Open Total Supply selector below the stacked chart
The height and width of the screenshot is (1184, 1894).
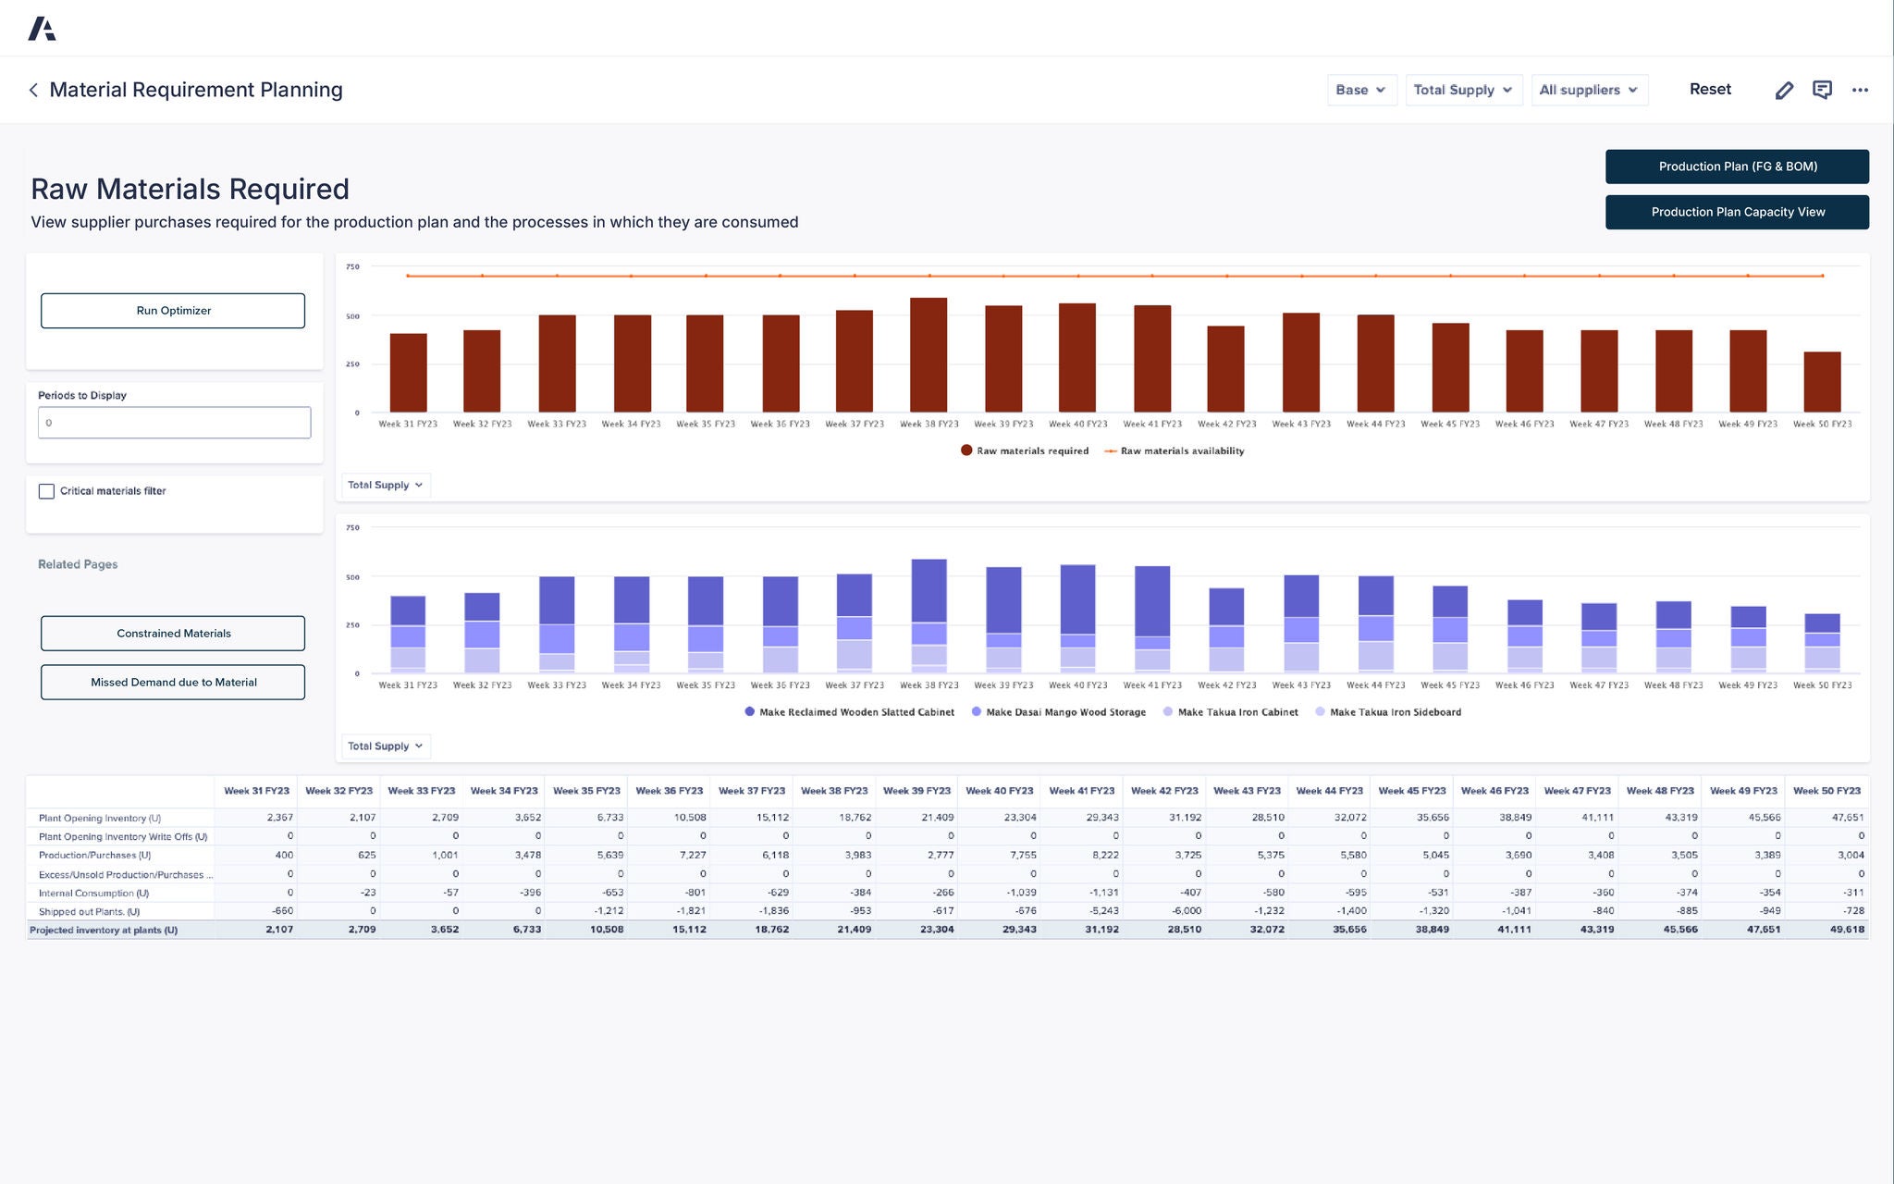[x=385, y=746]
